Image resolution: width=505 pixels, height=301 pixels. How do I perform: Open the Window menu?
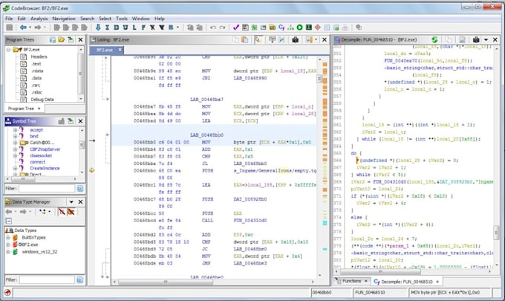(x=141, y=19)
